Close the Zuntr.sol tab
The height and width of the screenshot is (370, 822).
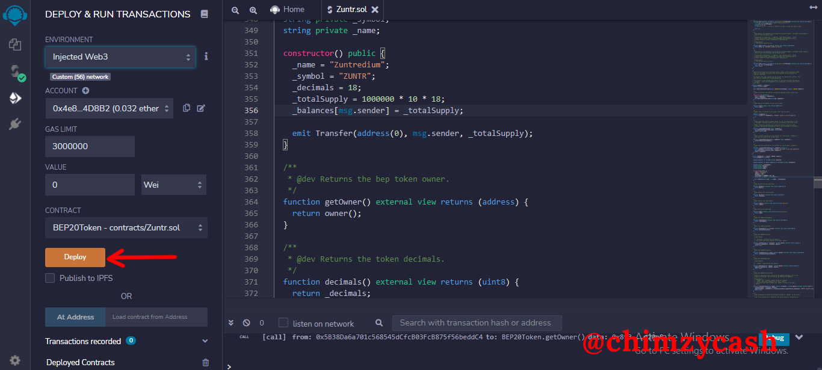(x=375, y=10)
